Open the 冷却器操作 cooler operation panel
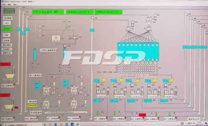 (x=36, y=113)
